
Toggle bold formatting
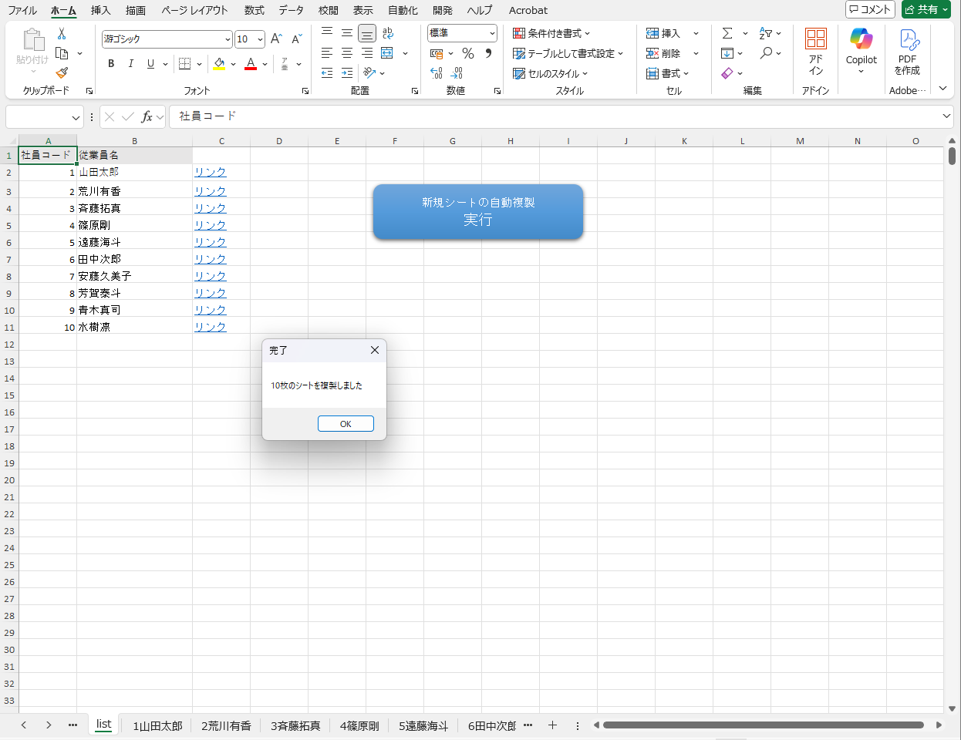[x=111, y=64]
